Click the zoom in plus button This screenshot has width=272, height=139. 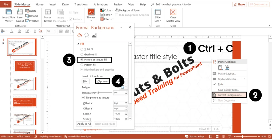coord(259,137)
